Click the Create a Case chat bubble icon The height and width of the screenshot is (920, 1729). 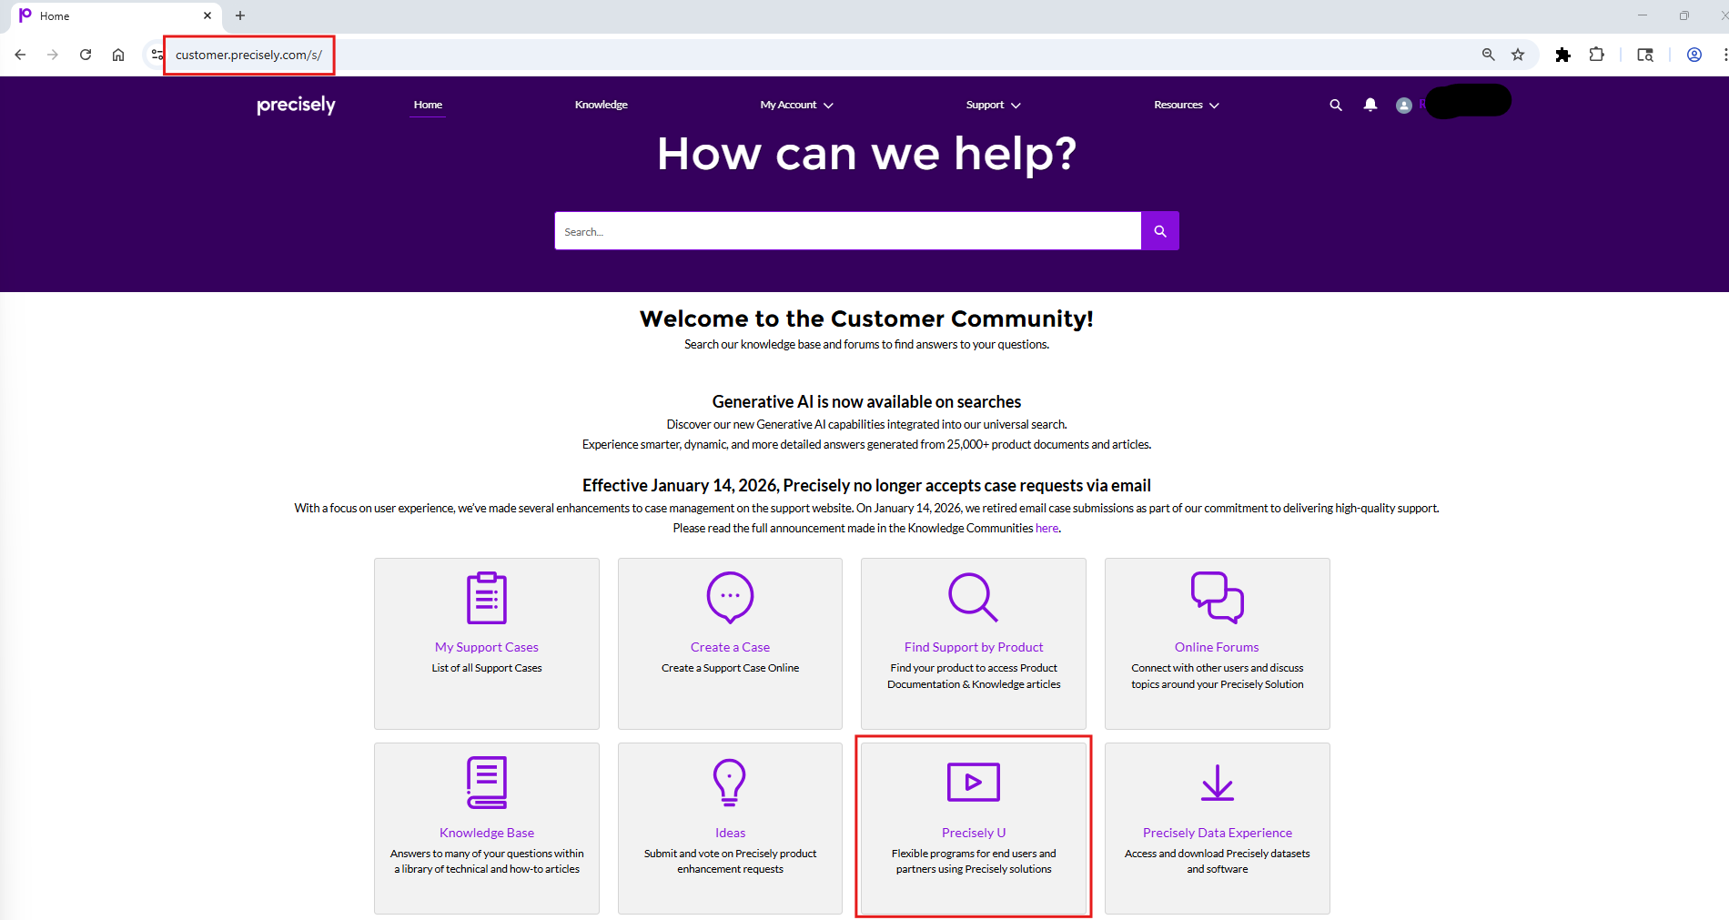point(730,598)
